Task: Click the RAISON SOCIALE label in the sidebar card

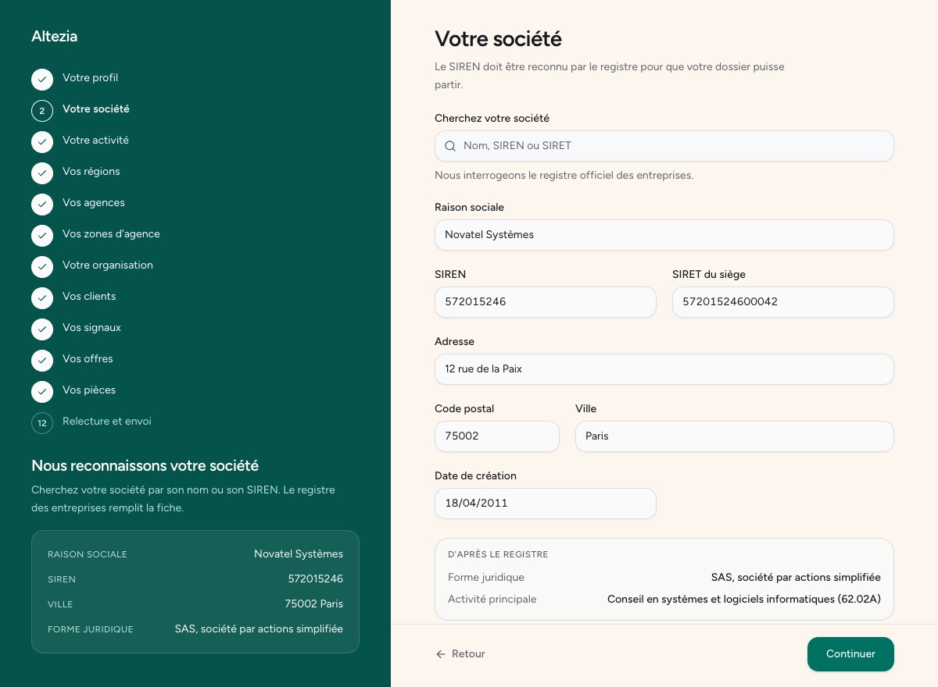Action: 88,554
